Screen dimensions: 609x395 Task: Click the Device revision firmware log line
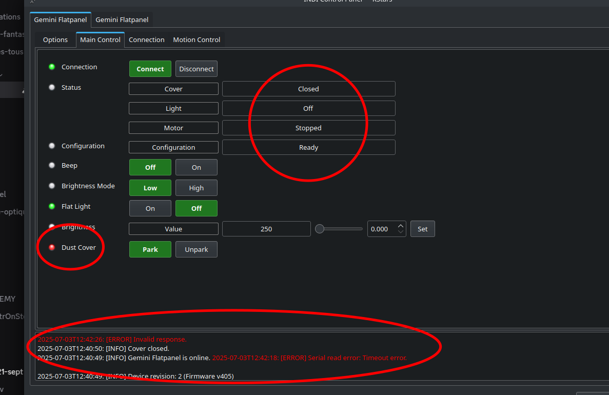[135, 376]
